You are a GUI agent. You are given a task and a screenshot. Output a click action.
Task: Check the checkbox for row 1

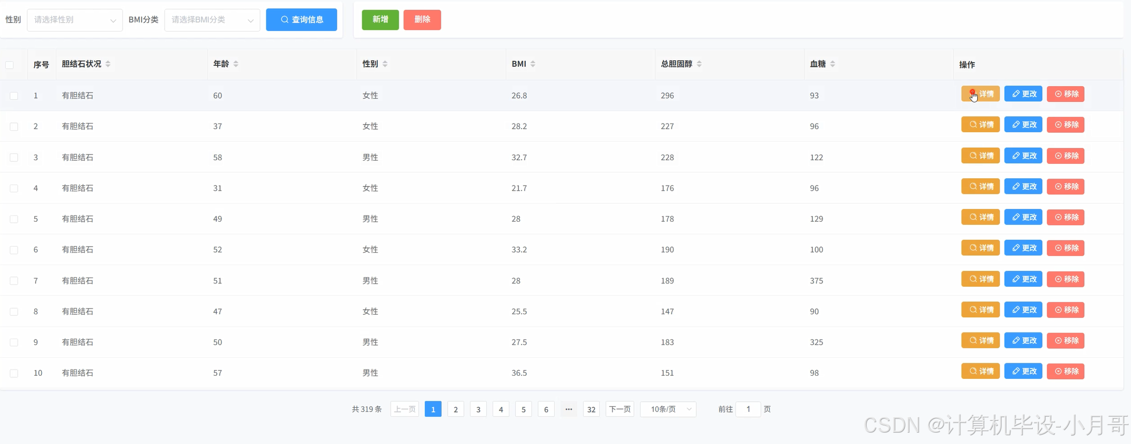(14, 96)
